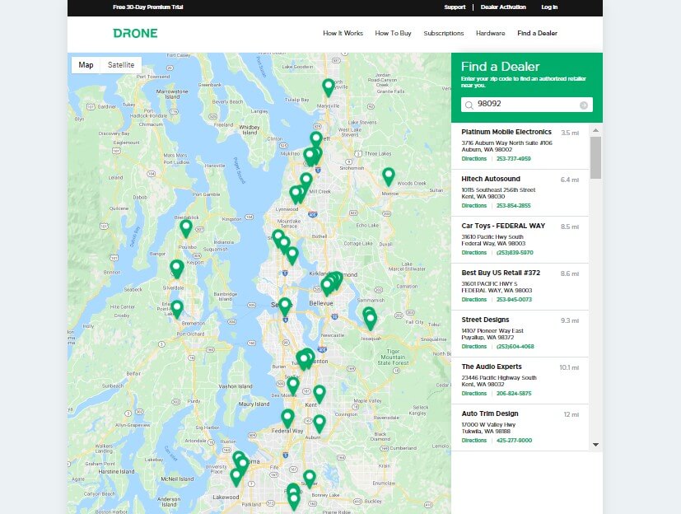Viewport: 681px width, 514px height.
Task: Select Platinum Mobile Electronics dealer name
Action: [506, 132]
